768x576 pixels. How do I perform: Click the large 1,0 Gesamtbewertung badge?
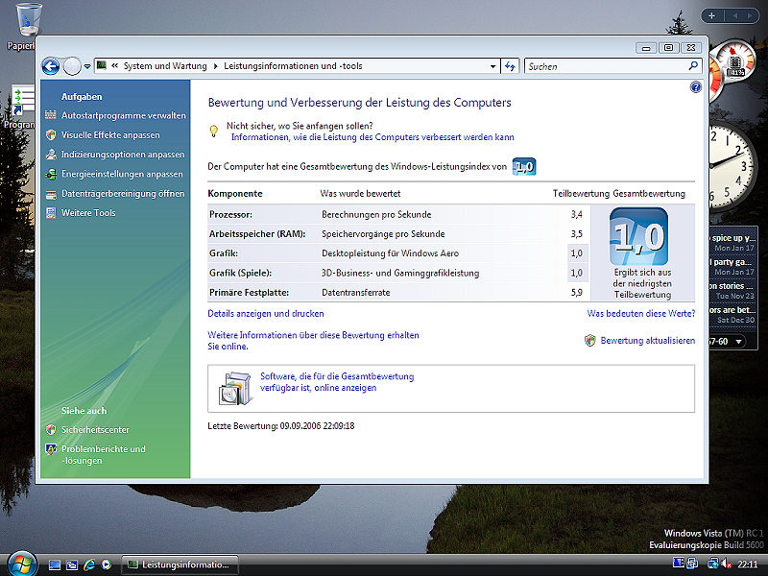(638, 236)
